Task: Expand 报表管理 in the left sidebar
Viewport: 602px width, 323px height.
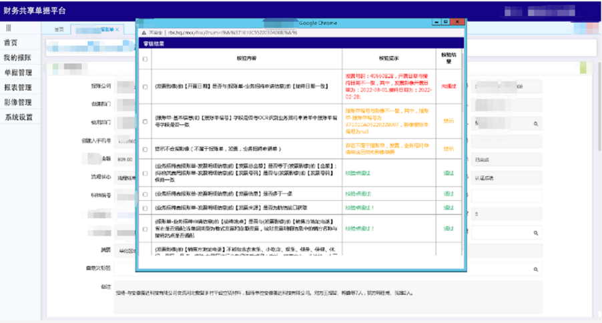Action: click(x=17, y=87)
